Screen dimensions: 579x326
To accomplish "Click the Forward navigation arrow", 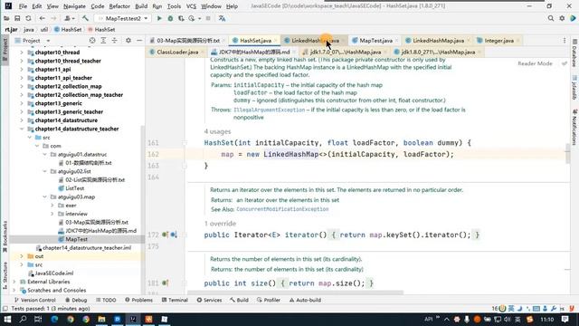I will click(x=53, y=18).
